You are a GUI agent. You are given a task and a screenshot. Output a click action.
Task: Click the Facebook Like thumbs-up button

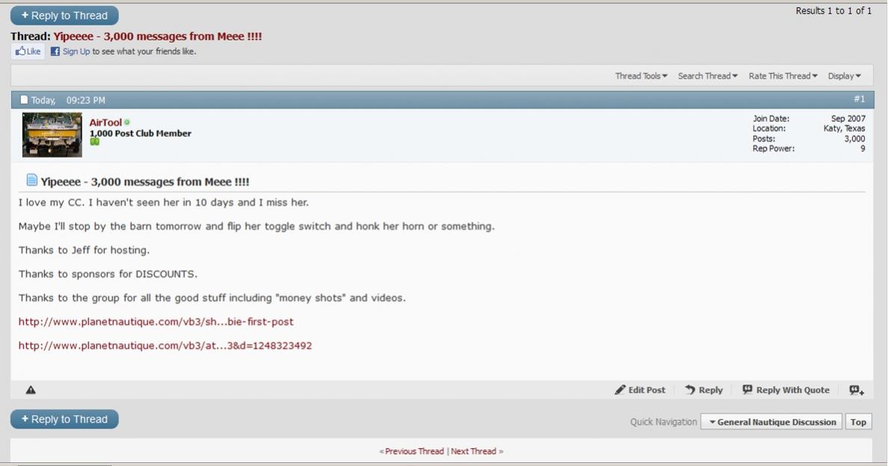coord(27,52)
